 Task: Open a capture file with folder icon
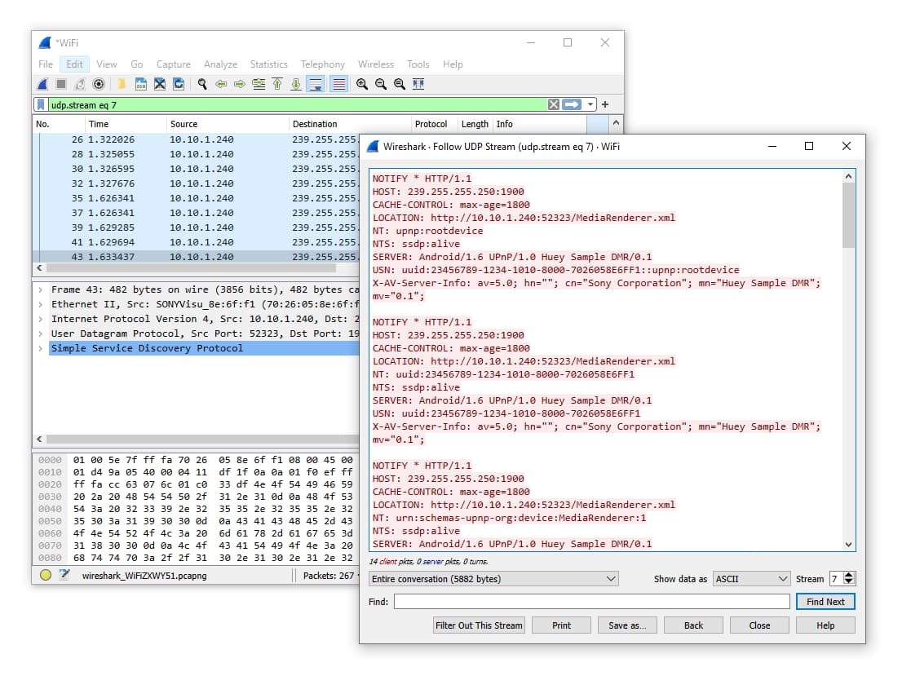pos(122,84)
